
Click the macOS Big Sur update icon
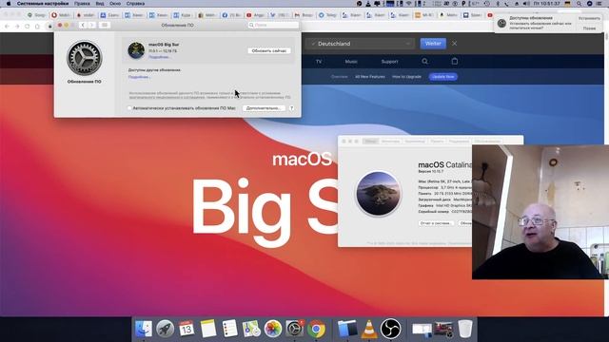point(136,50)
